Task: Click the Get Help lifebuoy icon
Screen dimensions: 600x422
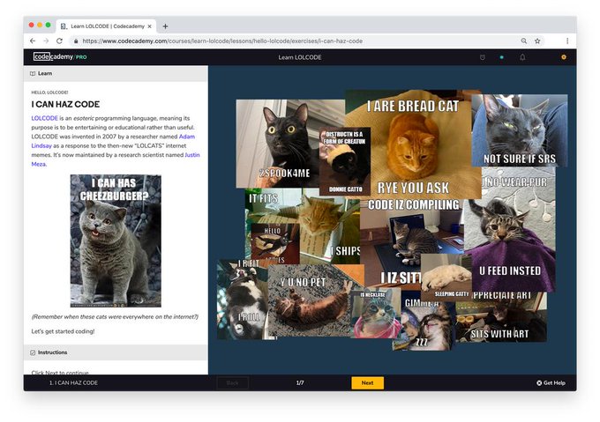Action: [x=539, y=383]
